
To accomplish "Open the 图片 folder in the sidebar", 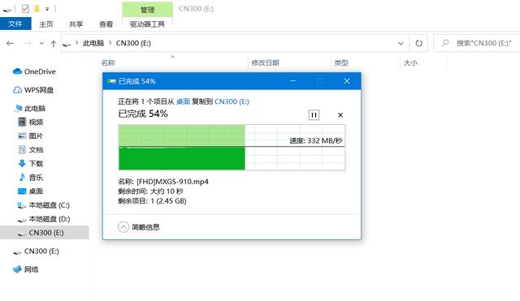I will point(36,135).
